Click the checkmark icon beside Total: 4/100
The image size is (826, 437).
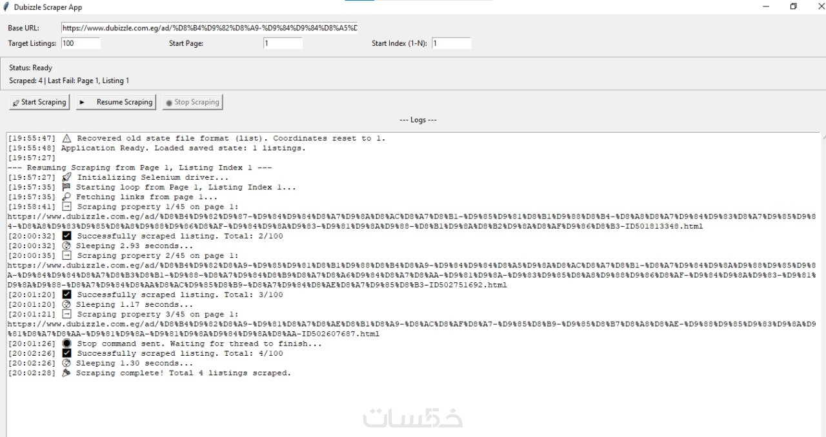point(66,353)
